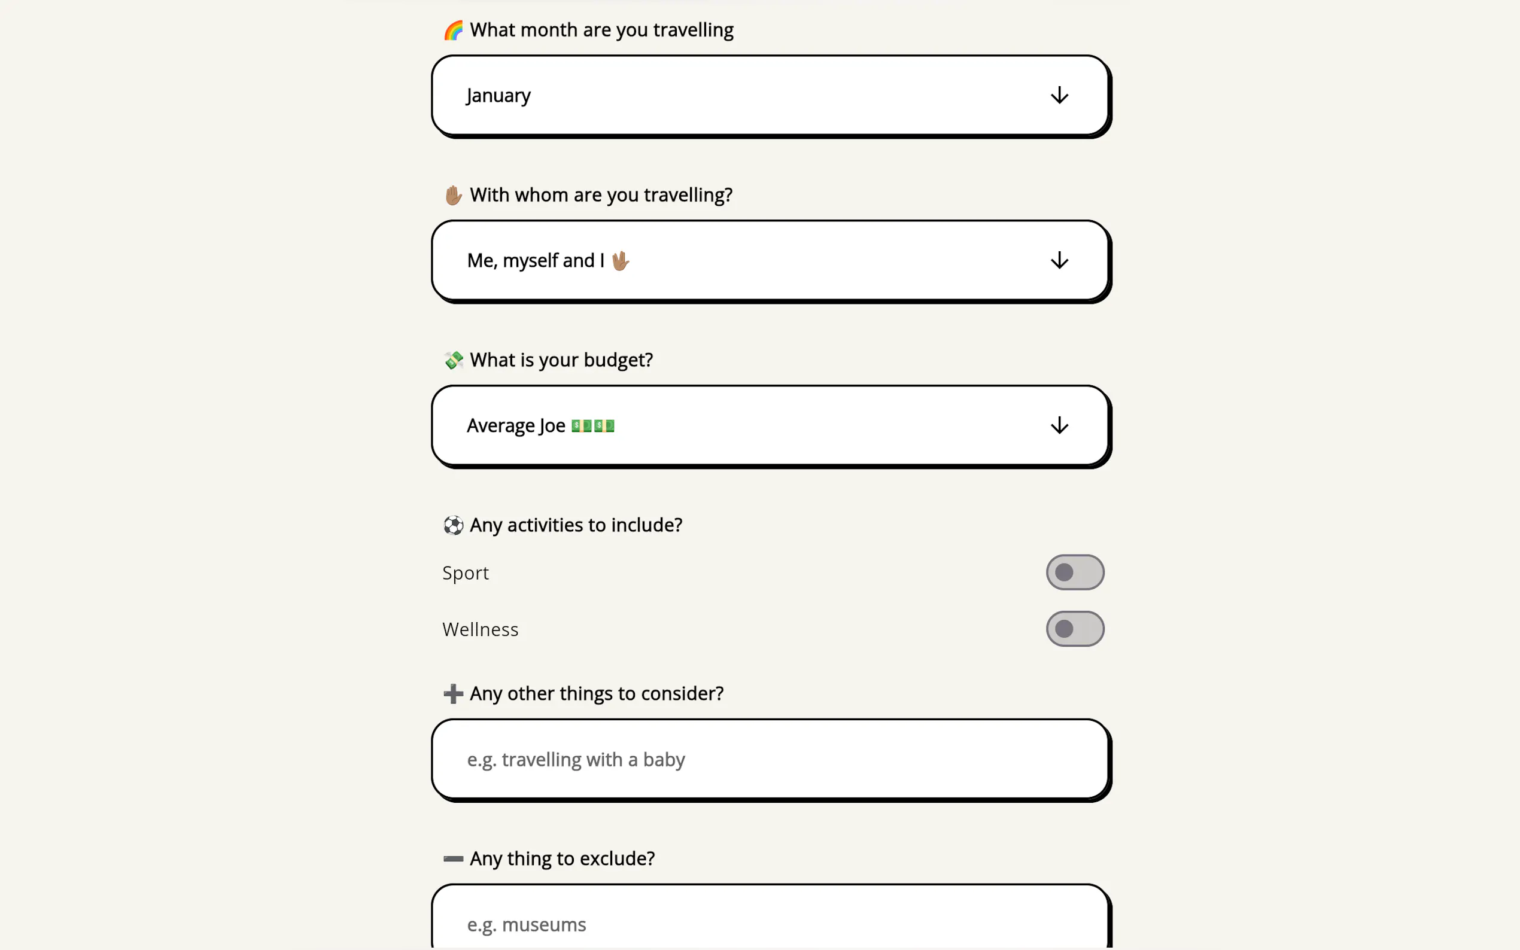This screenshot has width=1520, height=950.
Task: Click the Sport activity label
Action: 466,573
